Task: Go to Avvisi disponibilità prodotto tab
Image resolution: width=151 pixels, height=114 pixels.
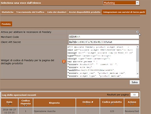Action: [85, 12]
